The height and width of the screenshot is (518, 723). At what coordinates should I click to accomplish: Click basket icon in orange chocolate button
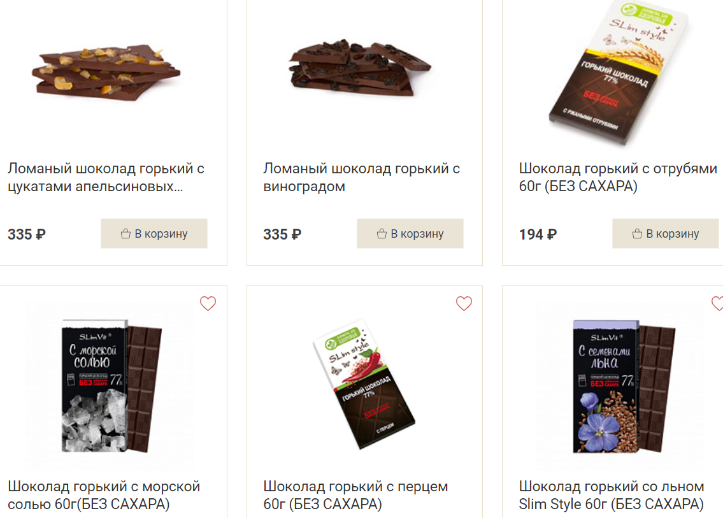pos(125,234)
